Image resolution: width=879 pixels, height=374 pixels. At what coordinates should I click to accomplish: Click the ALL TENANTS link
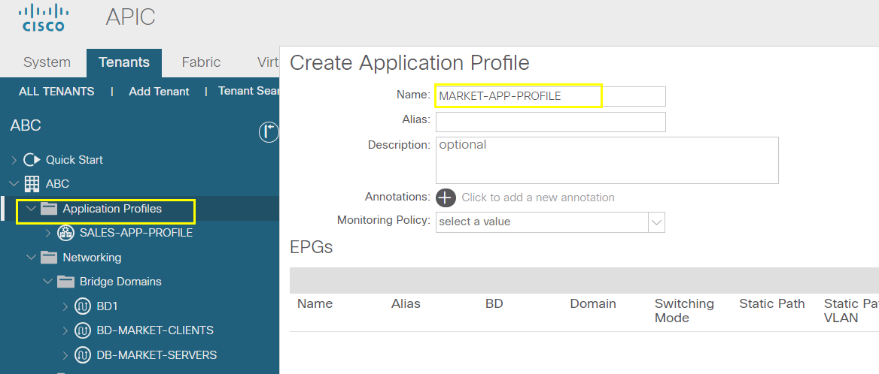pos(56,92)
